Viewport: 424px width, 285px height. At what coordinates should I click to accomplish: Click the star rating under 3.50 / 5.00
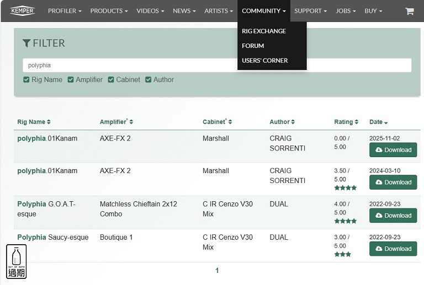tap(345, 188)
